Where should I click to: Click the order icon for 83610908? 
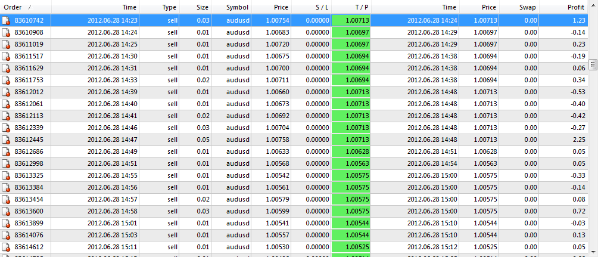pyautogui.click(x=6, y=32)
